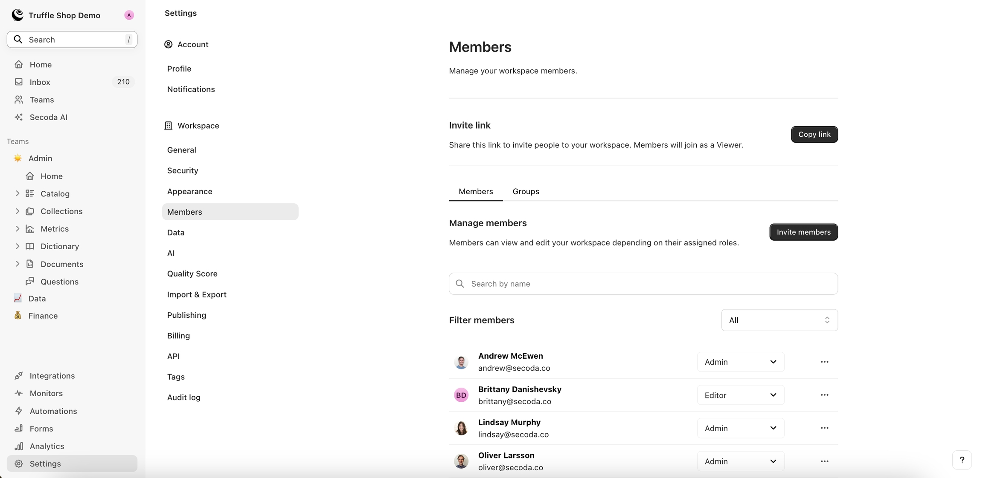This screenshot has height=478, width=983.
Task: Open Oliver Larsson's Admin role dropdown
Action: (741, 461)
